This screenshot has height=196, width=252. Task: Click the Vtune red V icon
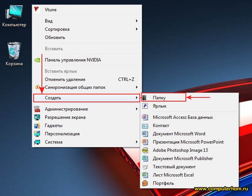click(37, 9)
